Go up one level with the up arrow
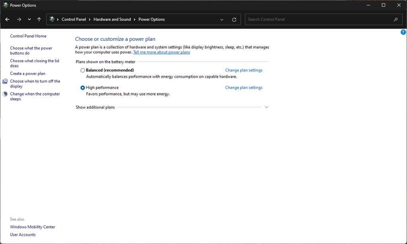Image resolution: width=407 pixels, height=244 pixels. pos(39,19)
